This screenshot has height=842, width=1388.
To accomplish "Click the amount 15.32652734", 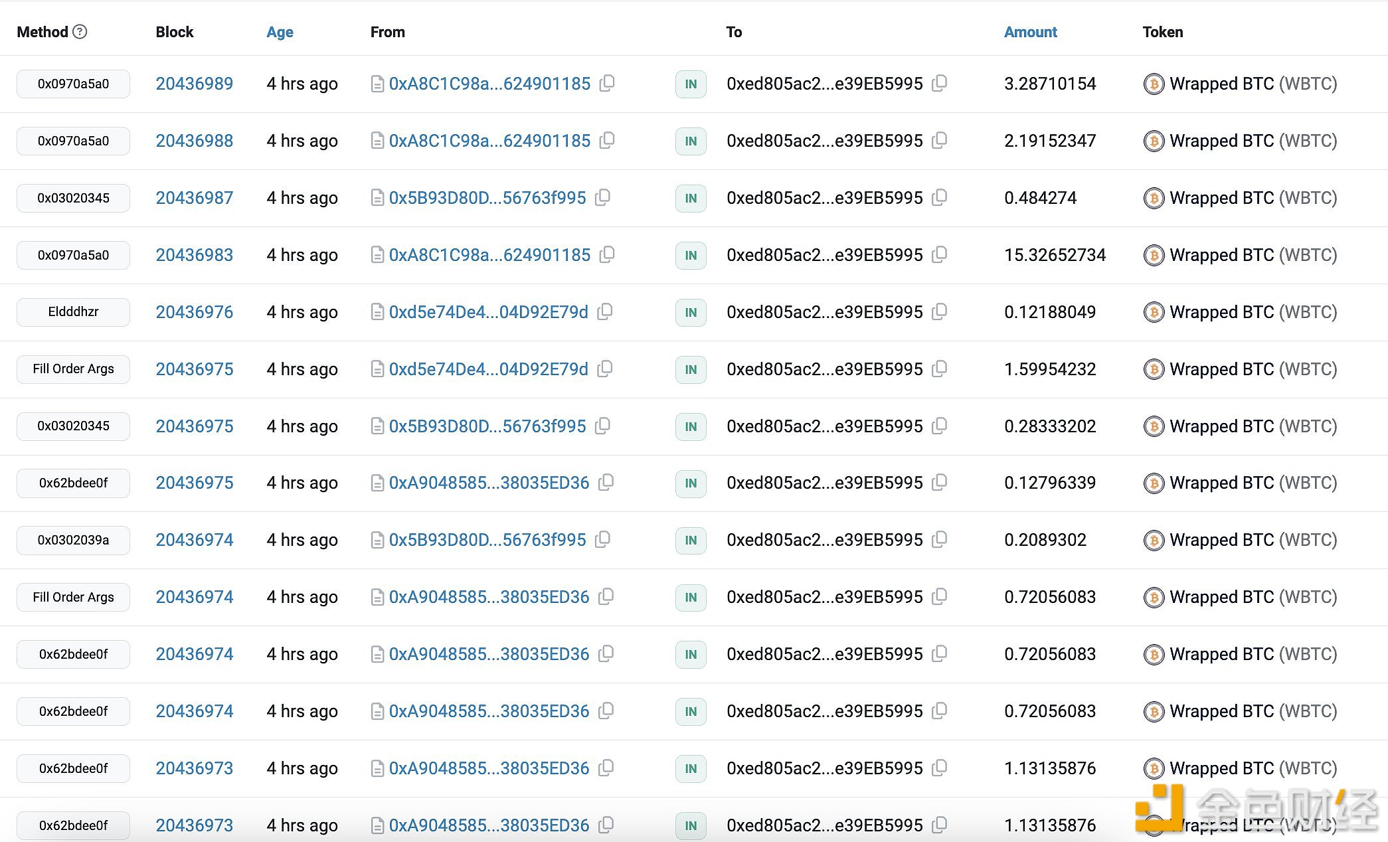I will tap(1055, 255).
